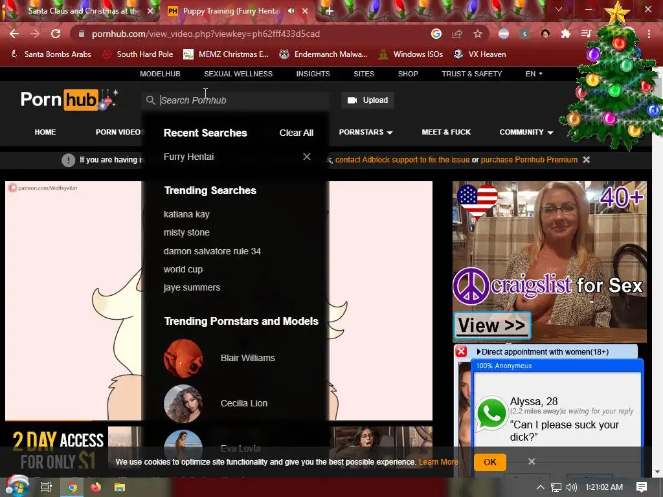Viewport: 663px width, 497px height.
Task: Show hidden system tray icons
Action: [x=541, y=487]
